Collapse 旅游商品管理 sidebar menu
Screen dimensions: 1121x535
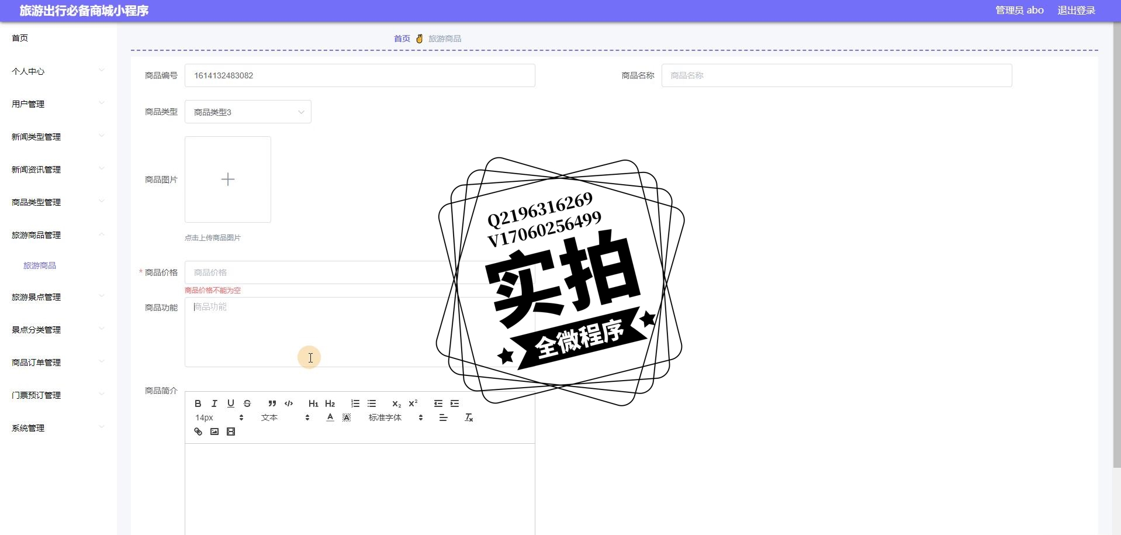coord(58,235)
